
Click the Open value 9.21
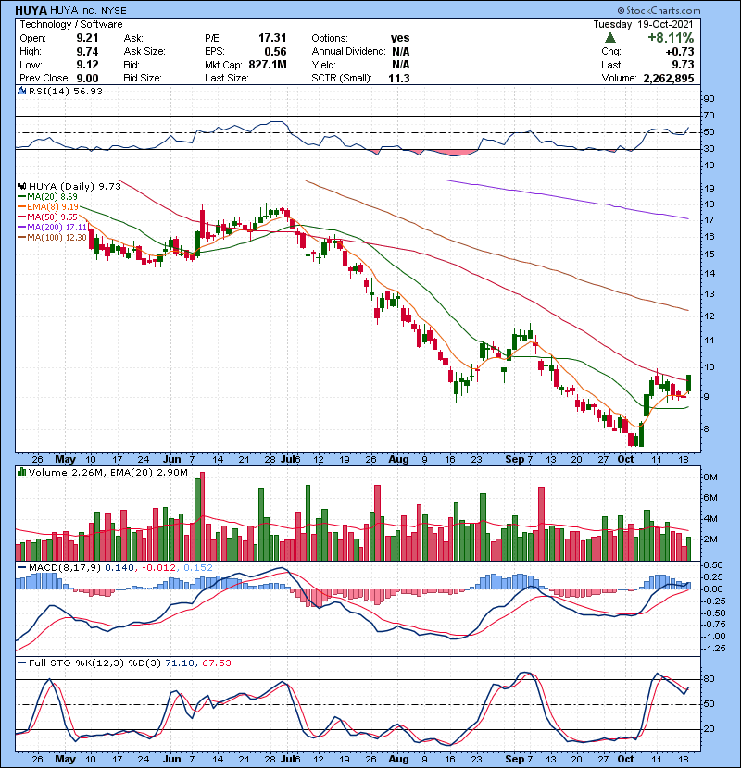(x=87, y=38)
